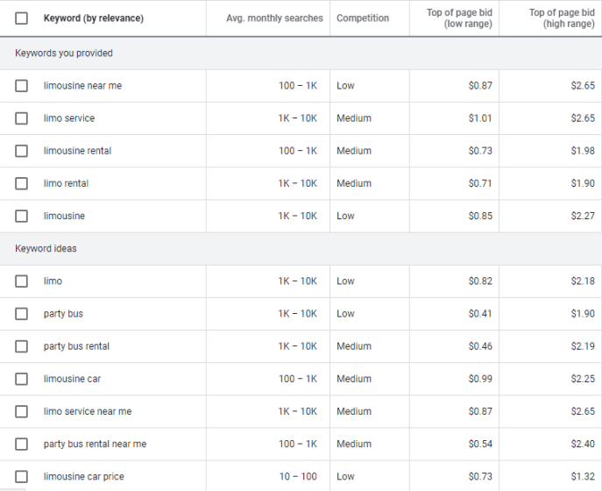Select the limo service keyword checkbox
Image resolution: width=602 pixels, height=491 pixels.
[x=21, y=118]
